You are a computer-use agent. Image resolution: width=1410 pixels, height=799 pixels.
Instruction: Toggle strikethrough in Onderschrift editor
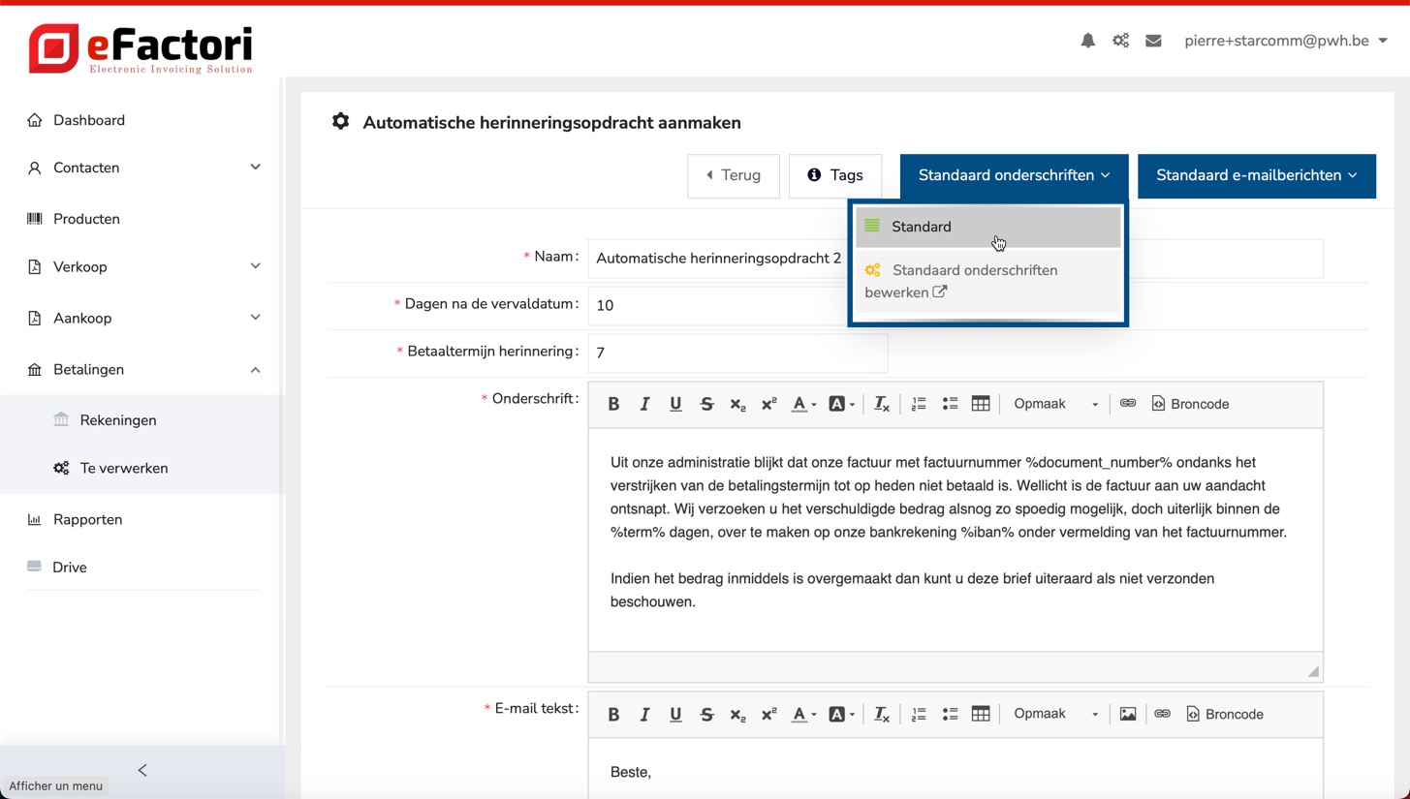706,404
